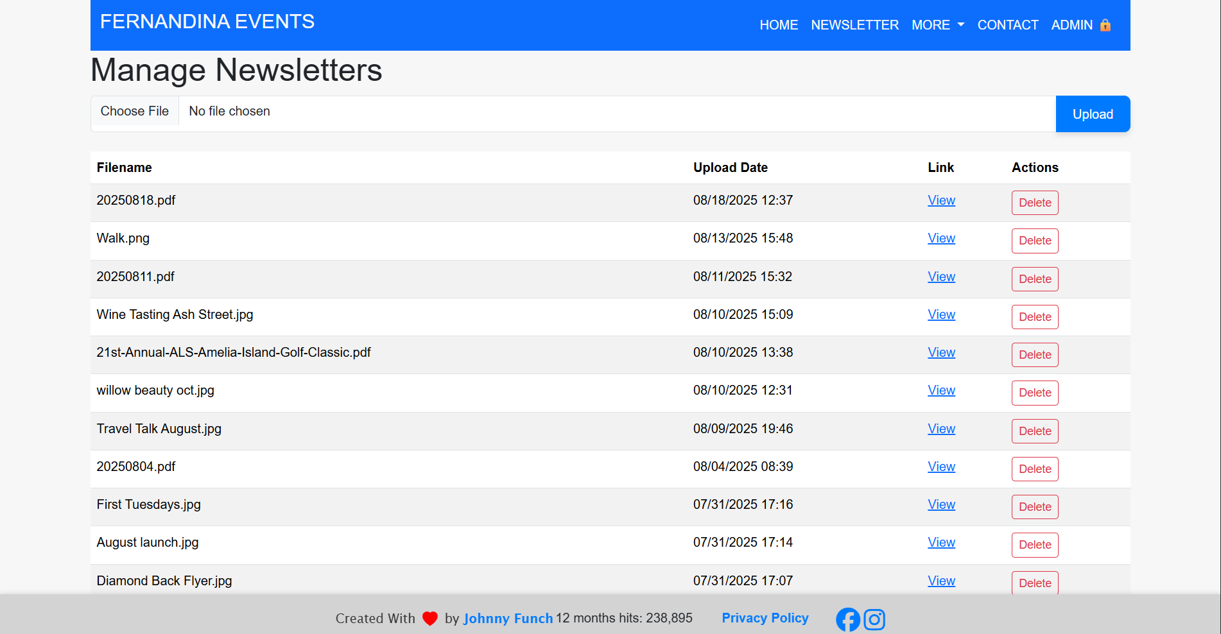Image resolution: width=1221 pixels, height=634 pixels.
Task: Click the Choose File button
Action: [135, 111]
